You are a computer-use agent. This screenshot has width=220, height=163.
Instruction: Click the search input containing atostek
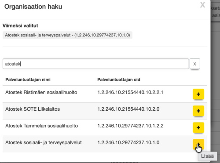(95, 64)
